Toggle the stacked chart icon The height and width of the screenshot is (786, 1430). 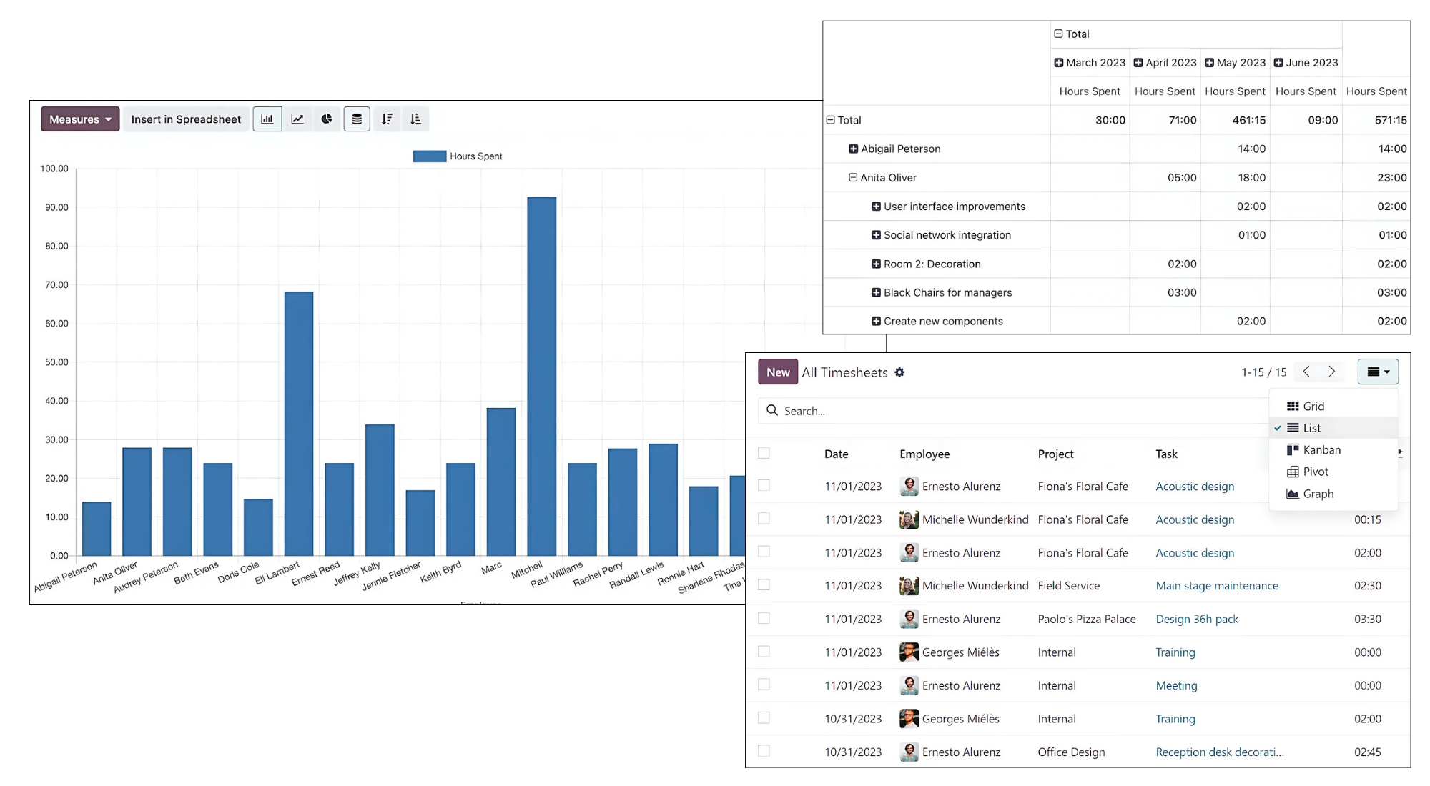[357, 119]
